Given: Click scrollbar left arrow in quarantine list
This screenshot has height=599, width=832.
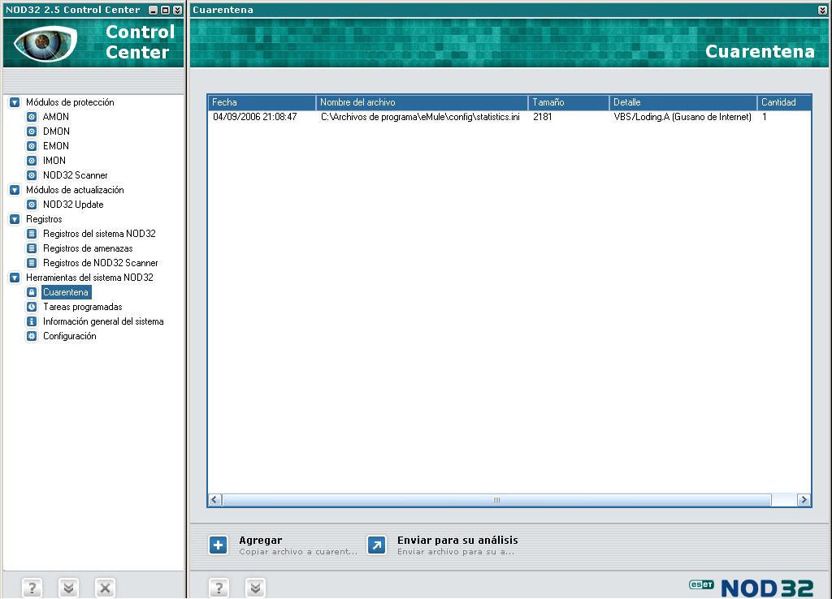Looking at the screenshot, I should click(214, 500).
